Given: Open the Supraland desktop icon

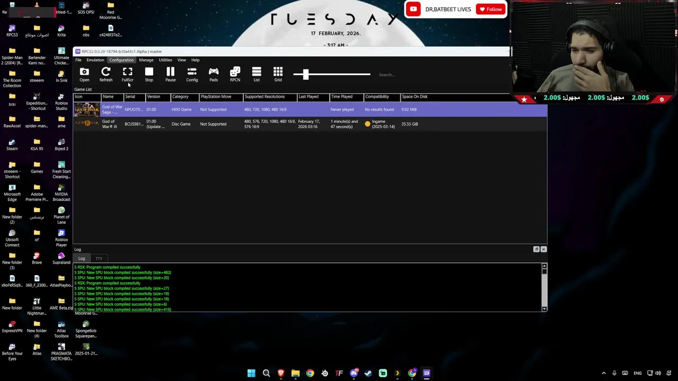Looking at the screenshot, I should coord(61,258).
